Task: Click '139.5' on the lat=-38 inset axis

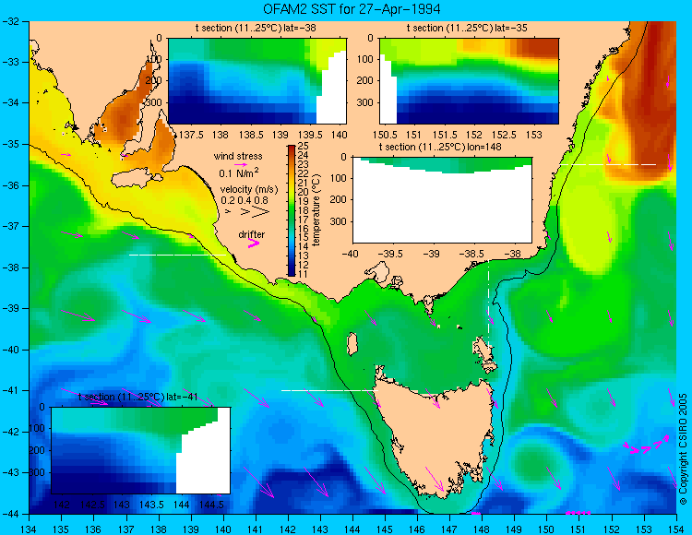Action: click(x=309, y=135)
